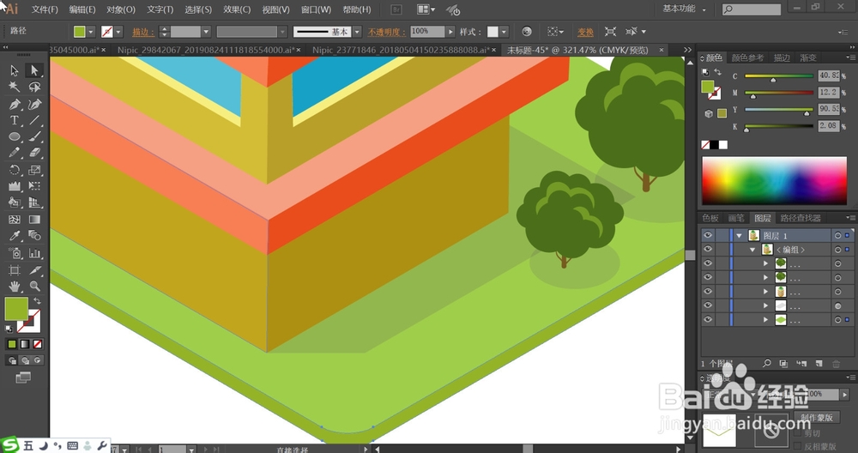The height and width of the screenshot is (453, 858).
Task: Collapse the 图层 1 layer triangle
Action: click(x=740, y=235)
